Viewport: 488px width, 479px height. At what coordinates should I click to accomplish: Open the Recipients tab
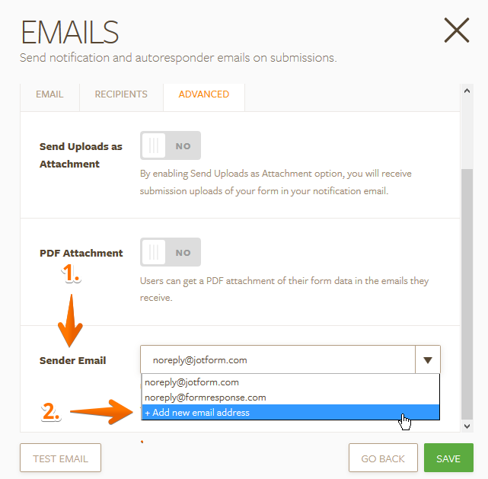pos(121,94)
